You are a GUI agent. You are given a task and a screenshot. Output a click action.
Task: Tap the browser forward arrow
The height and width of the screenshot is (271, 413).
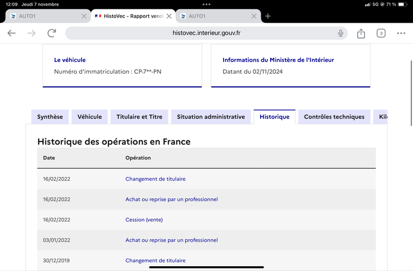point(31,33)
